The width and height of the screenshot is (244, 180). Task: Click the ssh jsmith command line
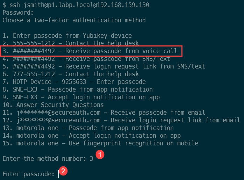[x=76, y=5]
